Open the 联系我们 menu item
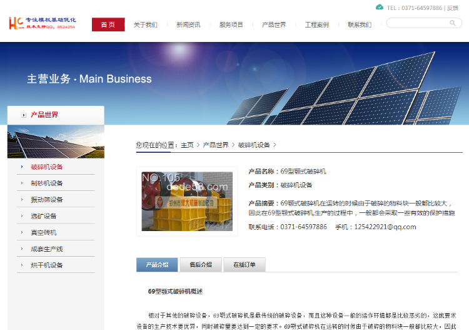The height and width of the screenshot is (330, 469). (360, 24)
